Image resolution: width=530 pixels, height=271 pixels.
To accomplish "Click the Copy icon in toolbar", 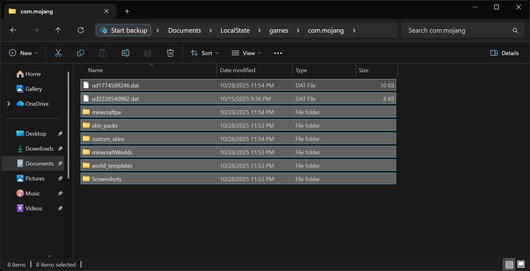I will coord(81,53).
